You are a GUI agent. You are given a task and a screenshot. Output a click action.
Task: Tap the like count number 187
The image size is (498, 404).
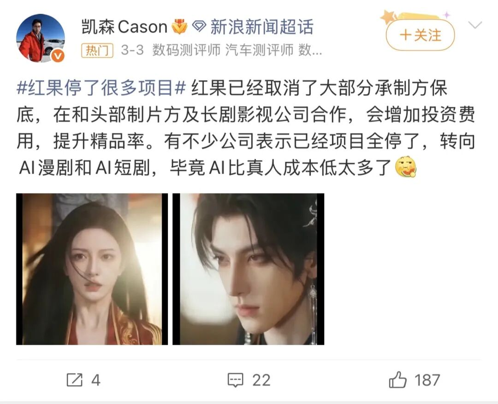[x=427, y=380]
